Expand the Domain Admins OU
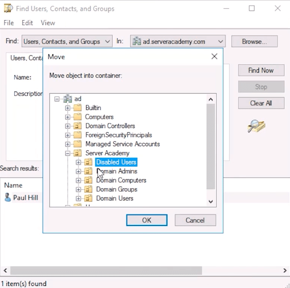290x288 pixels. tap(78, 172)
